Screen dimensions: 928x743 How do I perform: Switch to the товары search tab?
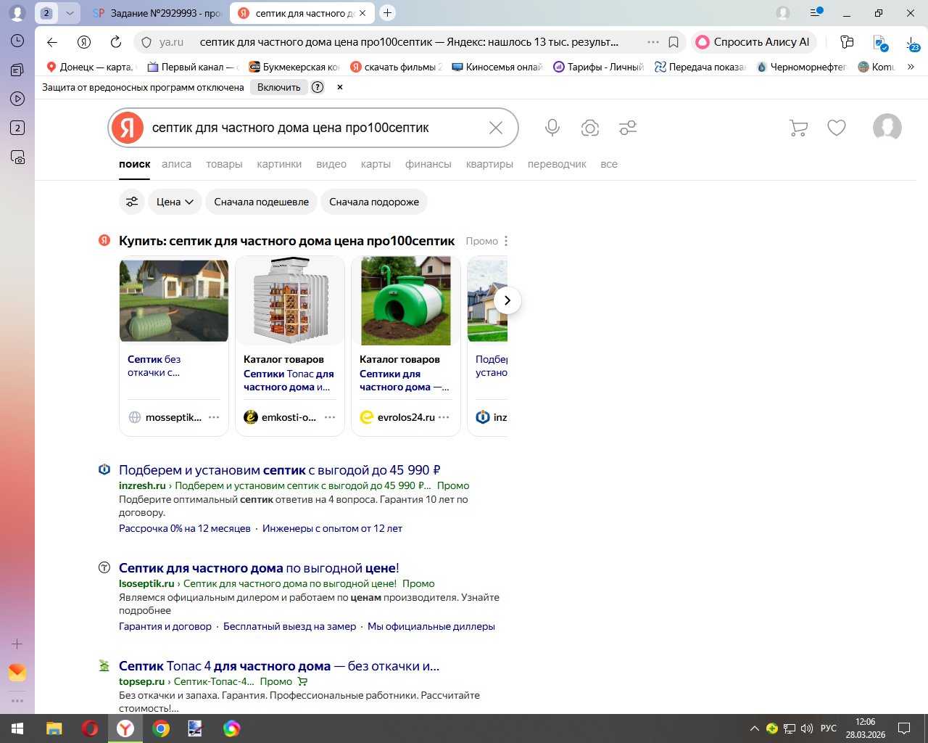pyautogui.click(x=224, y=164)
